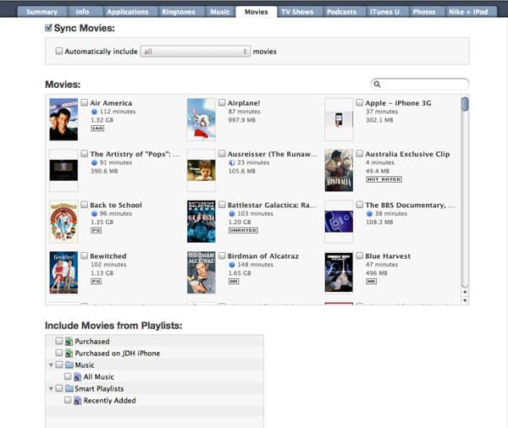Click the Recently Added smart playlist icon
The image size is (508, 428).
(77, 400)
